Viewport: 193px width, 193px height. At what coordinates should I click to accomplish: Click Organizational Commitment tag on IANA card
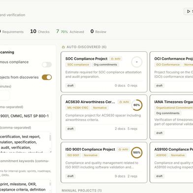(x=174, y=108)
